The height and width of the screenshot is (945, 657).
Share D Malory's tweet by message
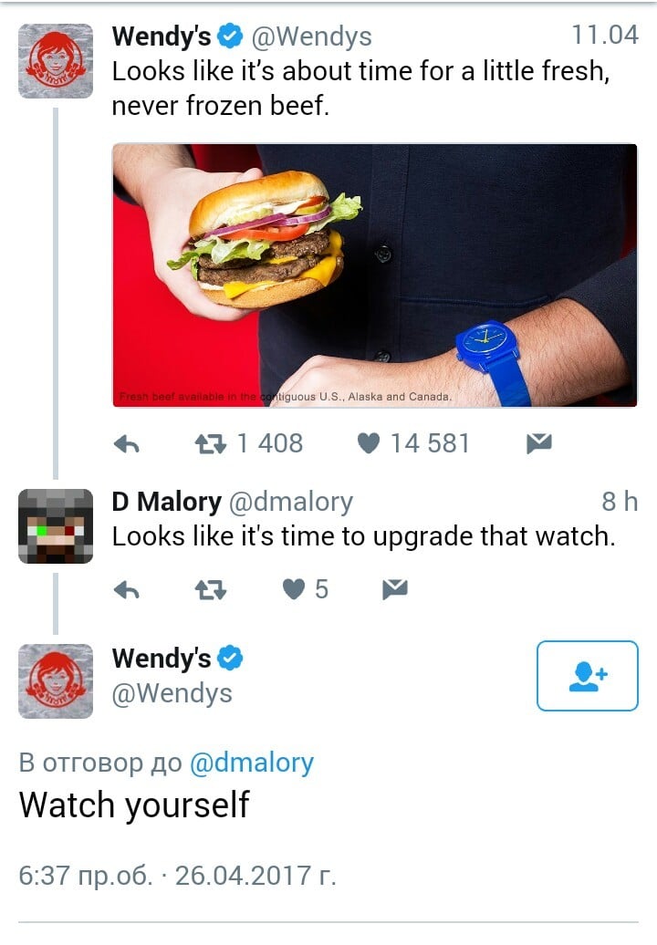click(395, 589)
